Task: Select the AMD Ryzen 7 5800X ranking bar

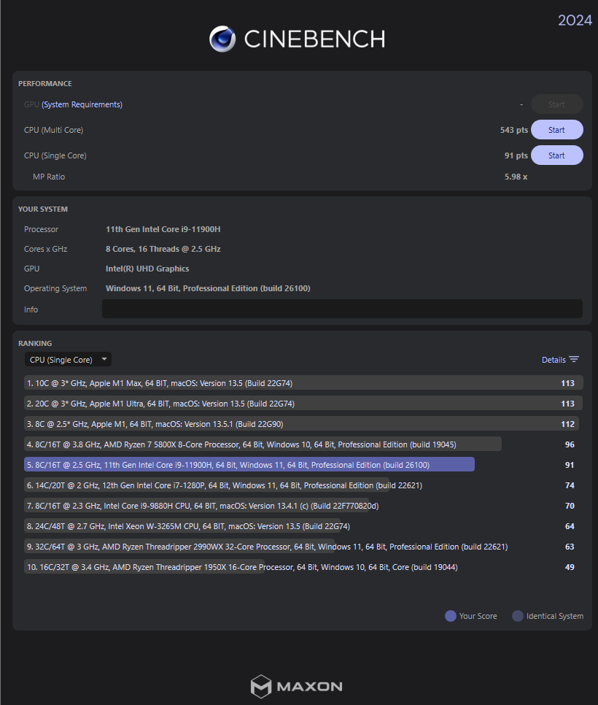Action: [263, 444]
